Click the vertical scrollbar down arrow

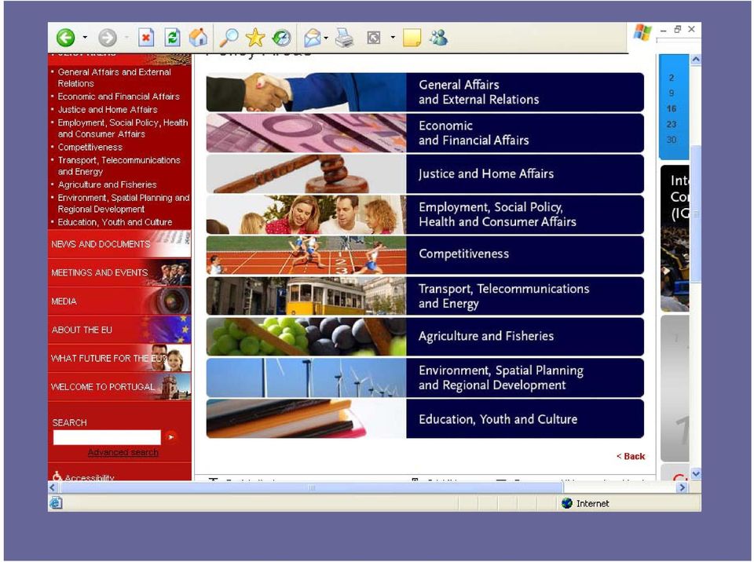click(696, 474)
